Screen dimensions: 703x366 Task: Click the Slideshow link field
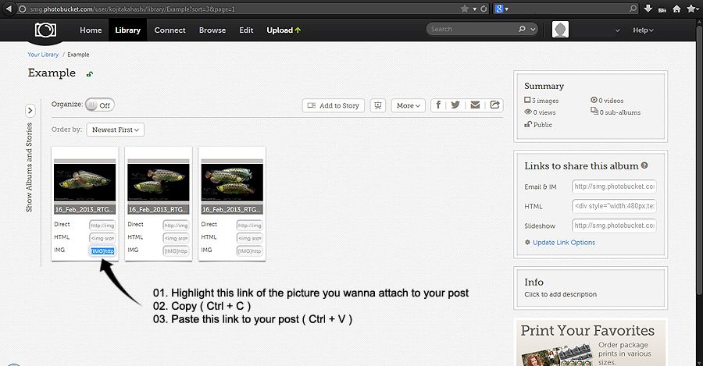614,226
